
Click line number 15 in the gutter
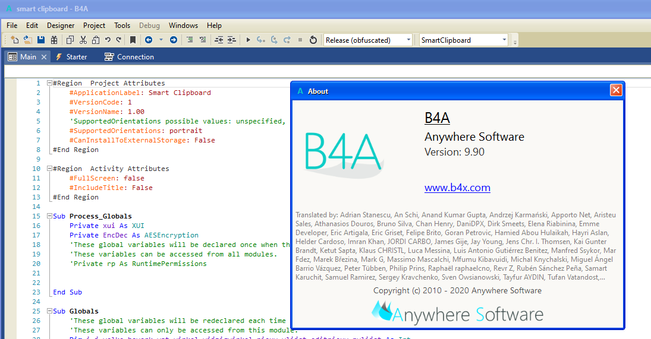coord(36,216)
